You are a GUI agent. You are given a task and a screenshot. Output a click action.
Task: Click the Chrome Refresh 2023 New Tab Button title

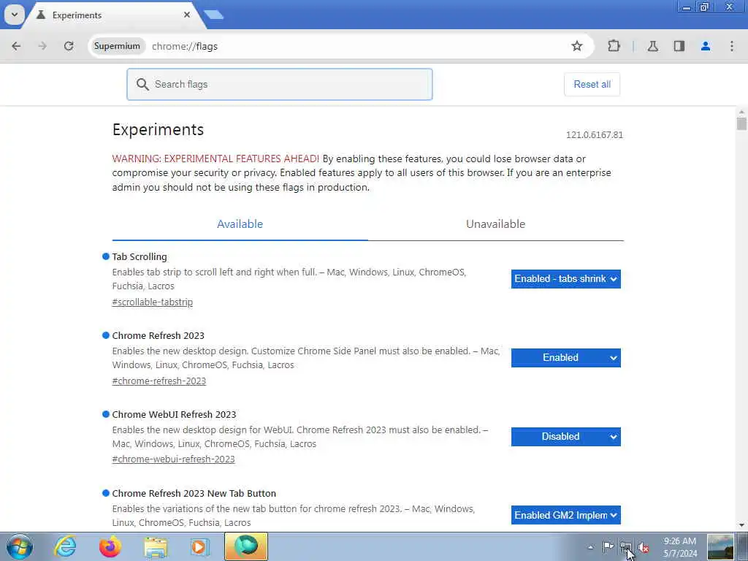point(194,493)
